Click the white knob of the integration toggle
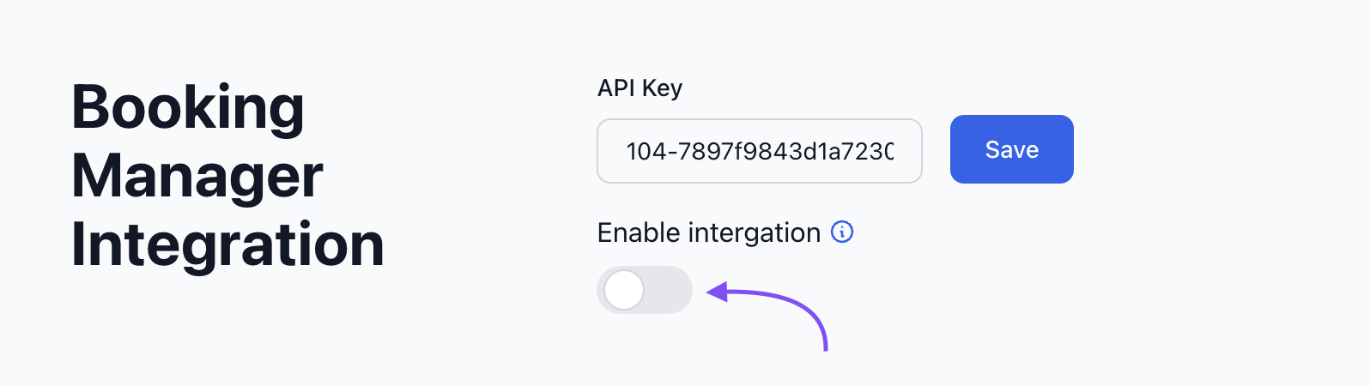The width and height of the screenshot is (1370, 386). pyautogui.click(x=624, y=290)
